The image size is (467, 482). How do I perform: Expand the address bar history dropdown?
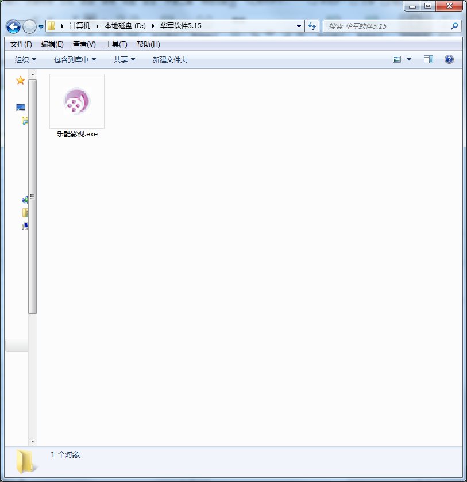click(x=299, y=26)
